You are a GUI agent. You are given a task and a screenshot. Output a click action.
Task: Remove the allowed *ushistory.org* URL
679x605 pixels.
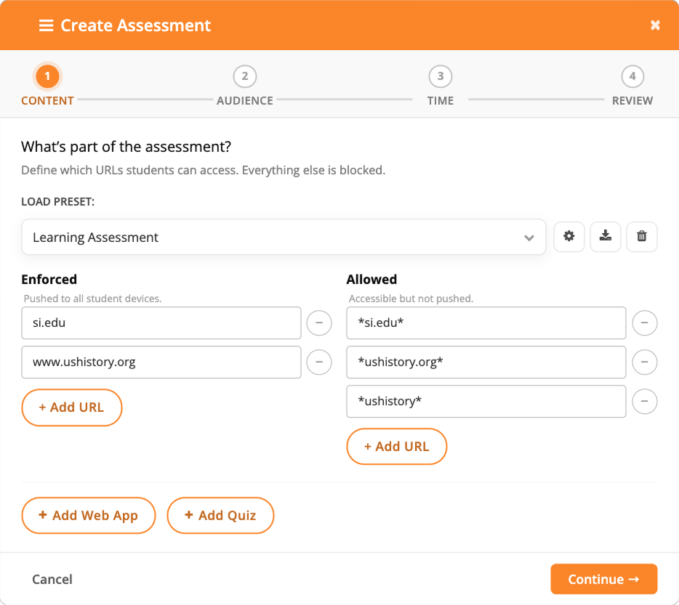(x=644, y=362)
